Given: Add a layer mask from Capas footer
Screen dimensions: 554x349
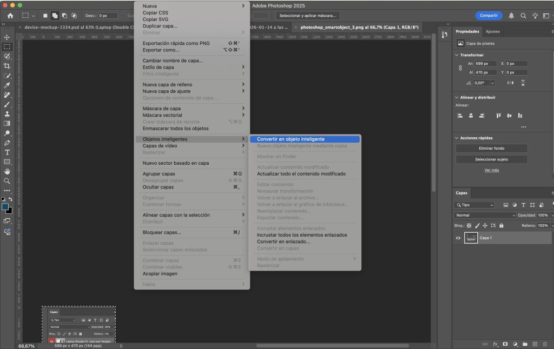Looking at the screenshot, I should click(505, 344).
